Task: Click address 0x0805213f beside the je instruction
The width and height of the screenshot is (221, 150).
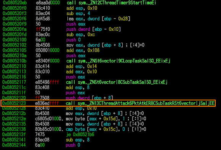Action: pyautogui.click(x=14, y=134)
